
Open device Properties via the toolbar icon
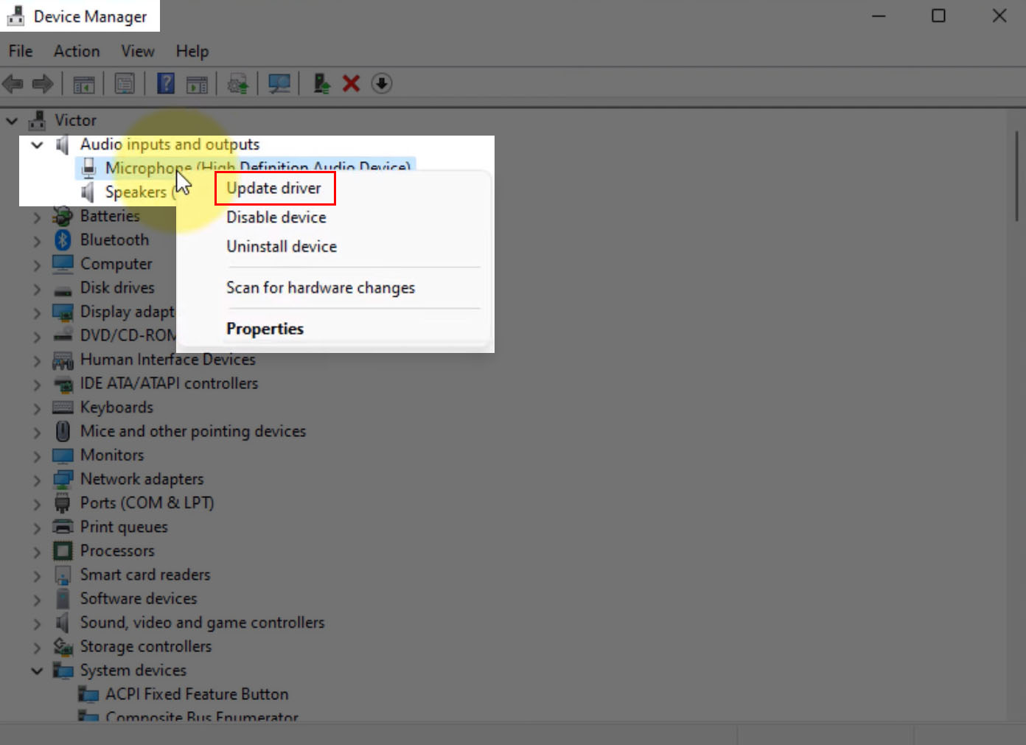(125, 83)
